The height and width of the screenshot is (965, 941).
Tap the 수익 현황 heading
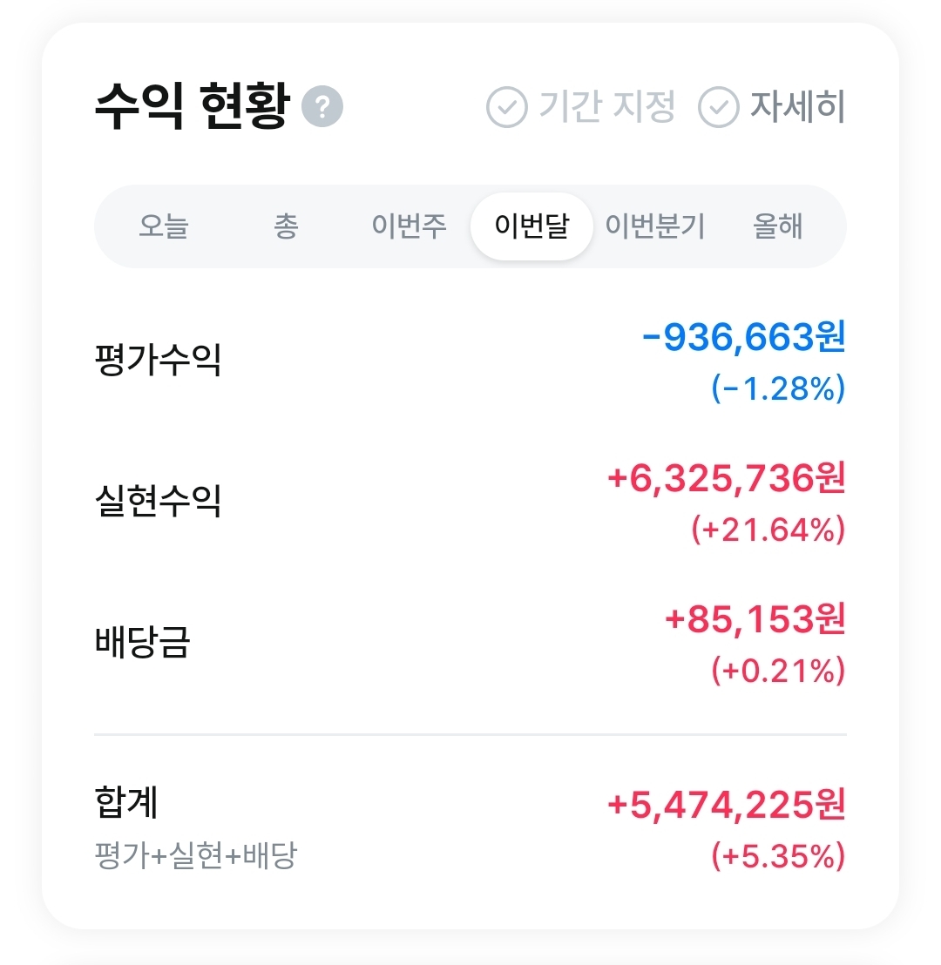click(191, 108)
